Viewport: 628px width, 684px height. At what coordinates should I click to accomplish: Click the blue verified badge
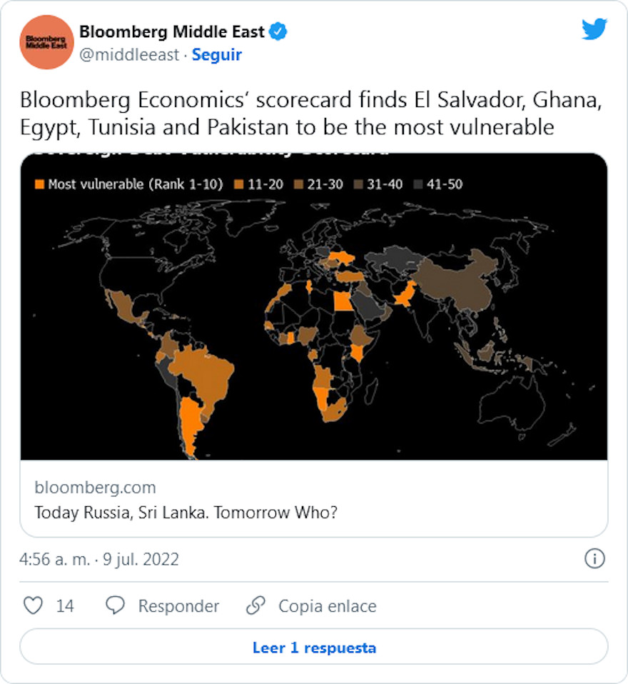point(279,32)
